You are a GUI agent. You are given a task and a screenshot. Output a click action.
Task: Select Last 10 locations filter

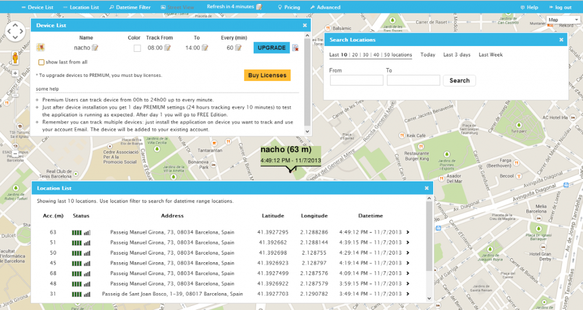tap(338, 55)
